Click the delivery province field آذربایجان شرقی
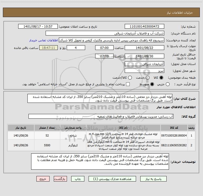Image resolution: width=203 pixels, height=196 pixels. [x=144, y=64]
